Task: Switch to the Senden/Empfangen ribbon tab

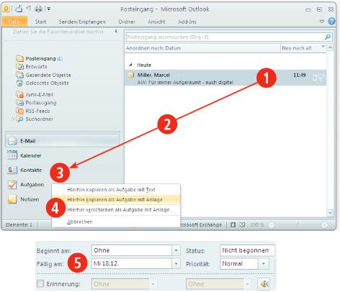Action: click(x=82, y=22)
